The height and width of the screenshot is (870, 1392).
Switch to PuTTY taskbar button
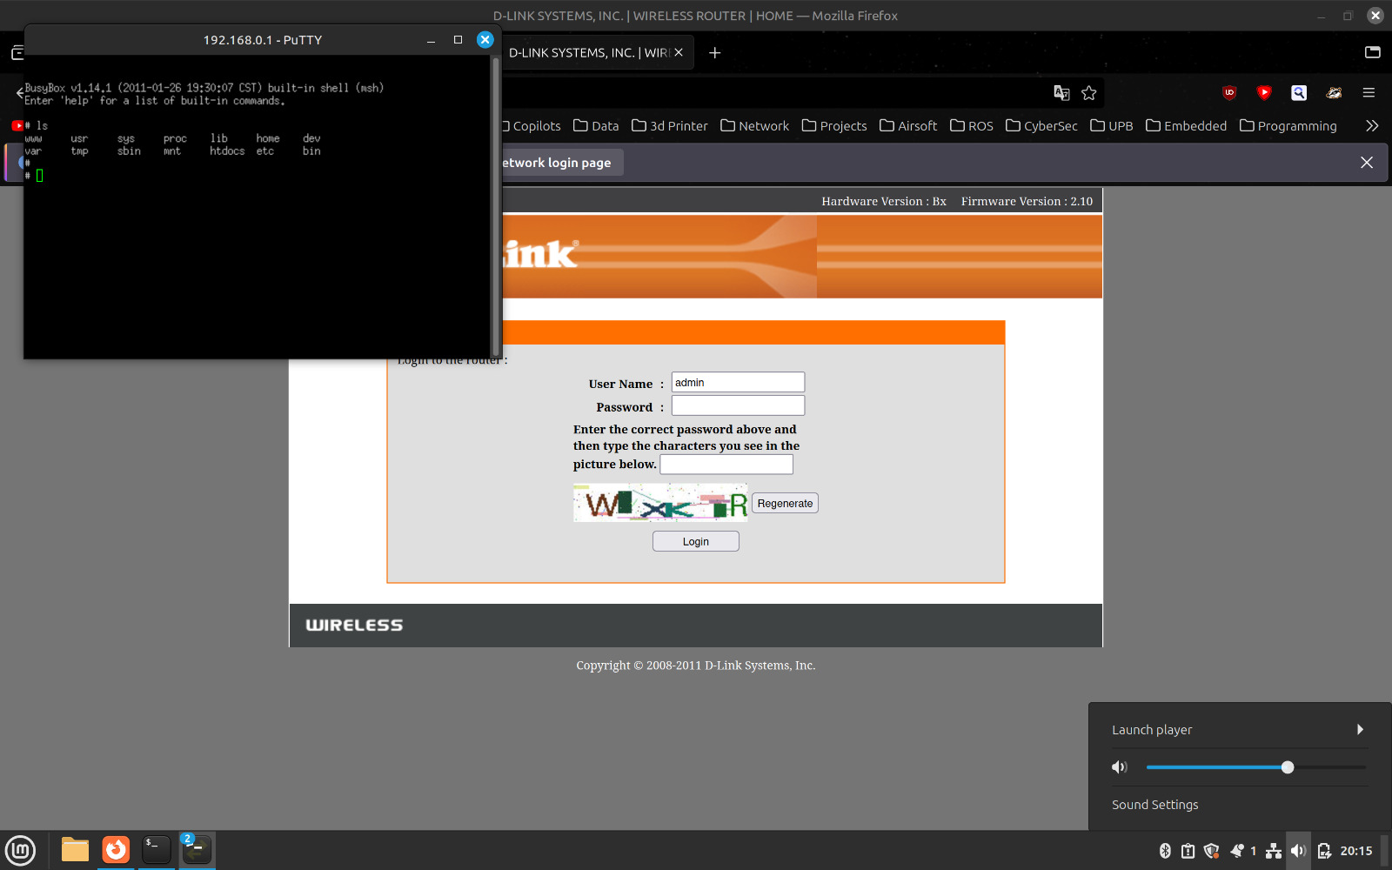pyautogui.click(x=197, y=850)
